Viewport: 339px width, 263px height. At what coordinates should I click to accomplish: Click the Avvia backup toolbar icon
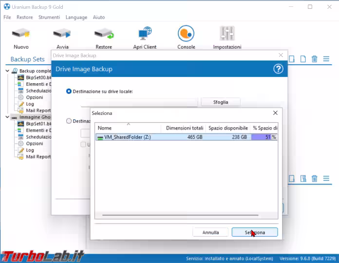click(x=62, y=34)
